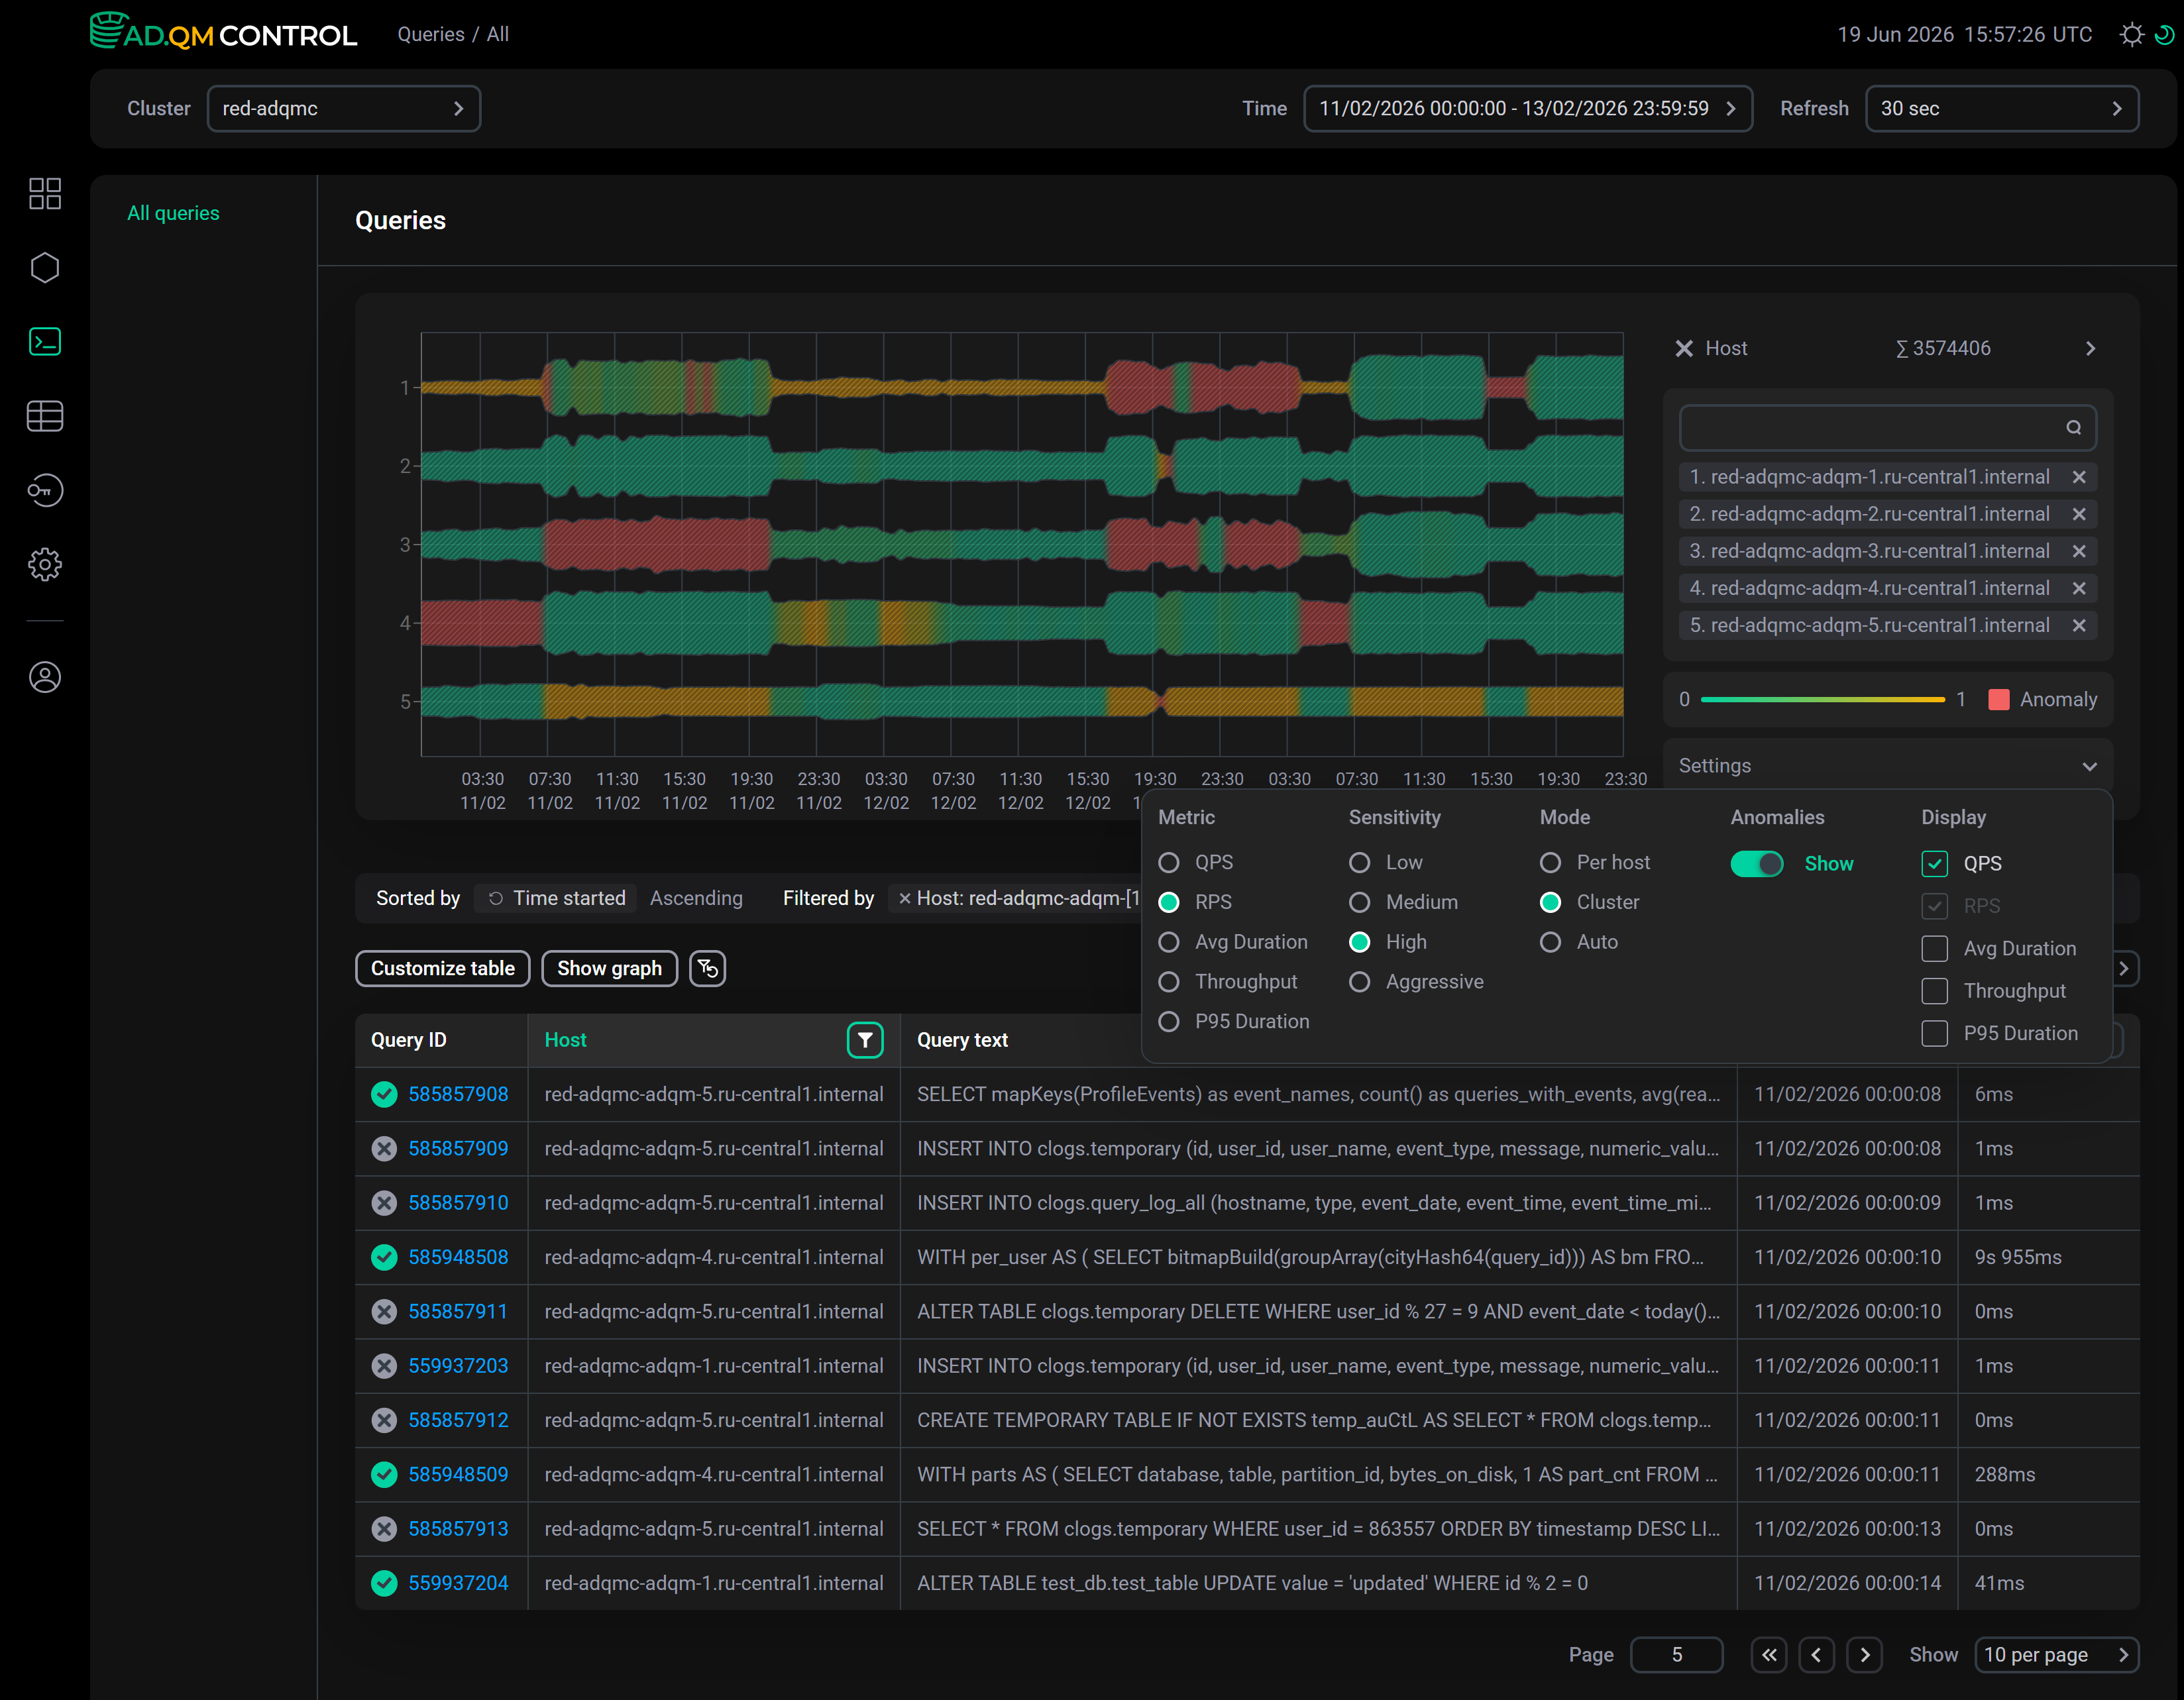
Task: Switch to the dark theme moon icon
Action: 2164,35
